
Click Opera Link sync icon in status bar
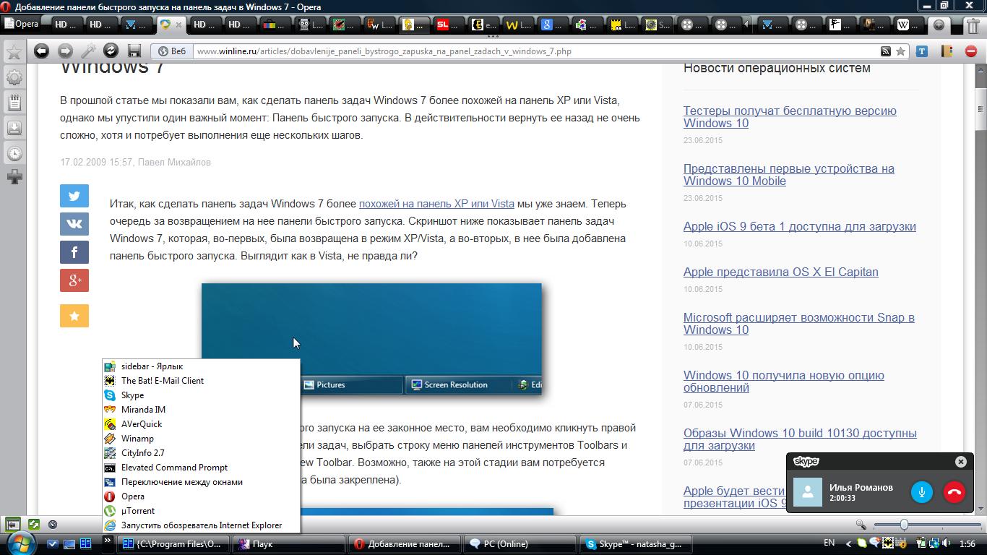(34, 525)
